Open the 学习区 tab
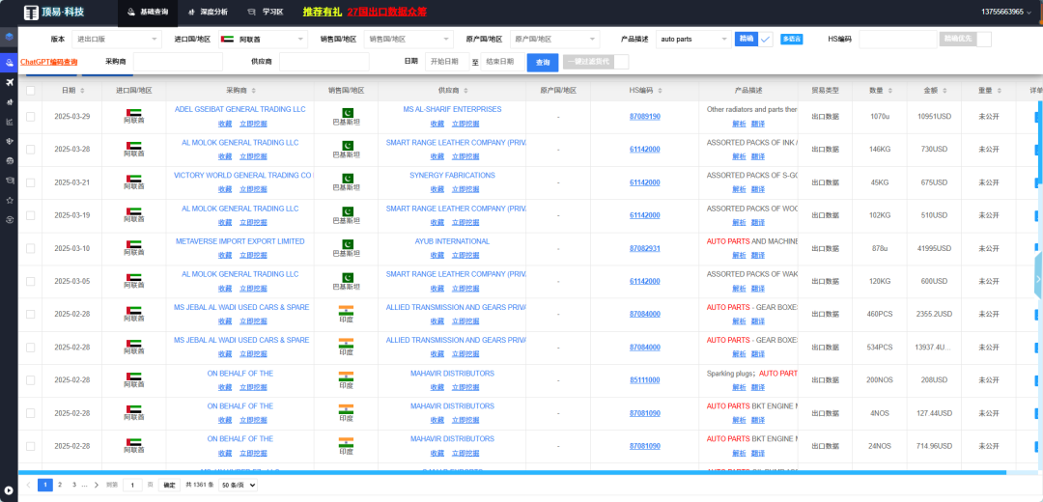The height and width of the screenshot is (502, 1043). point(265,12)
